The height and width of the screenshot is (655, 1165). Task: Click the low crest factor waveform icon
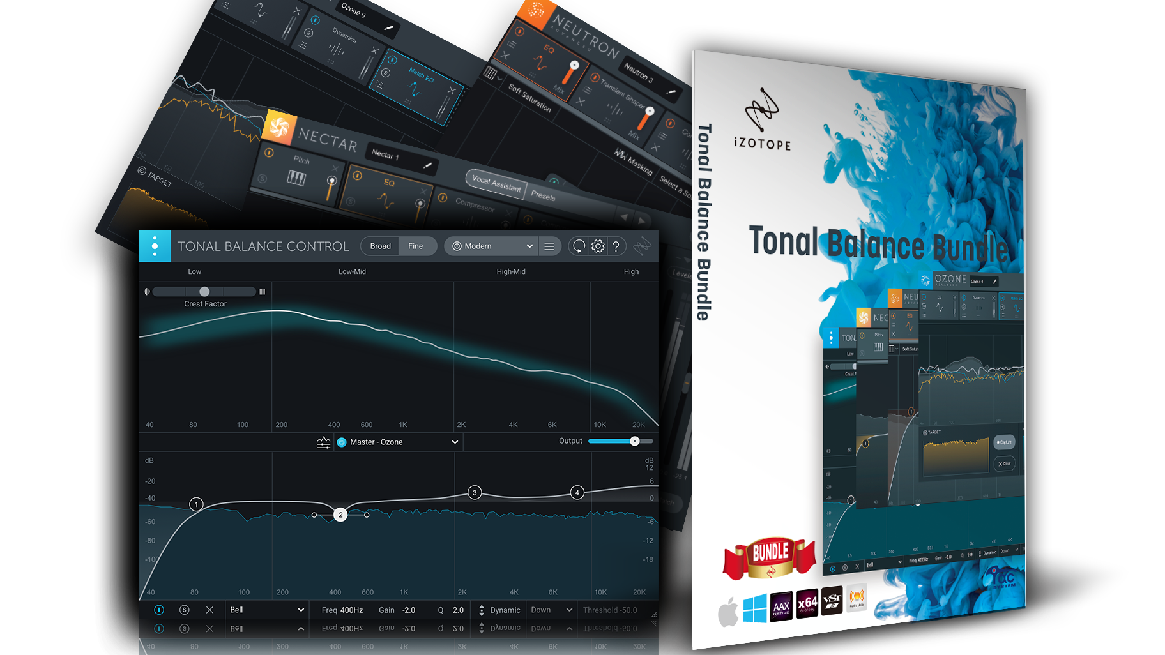click(x=147, y=292)
